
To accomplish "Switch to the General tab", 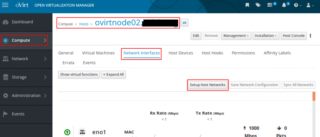I will tap(66, 53).
